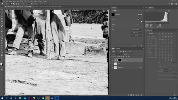Click the Add vector mask icon in Properties
The height and width of the screenshot is (100, 178).
[x=141, y=15]
